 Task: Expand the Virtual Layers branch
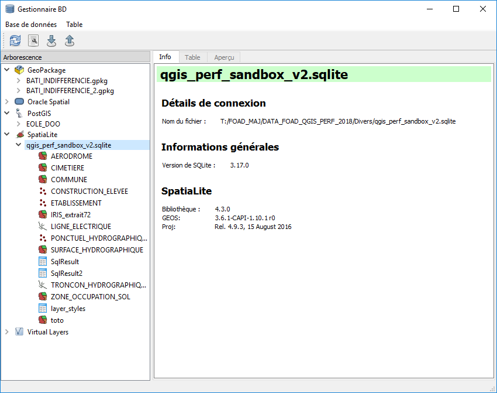pos(7,332)
